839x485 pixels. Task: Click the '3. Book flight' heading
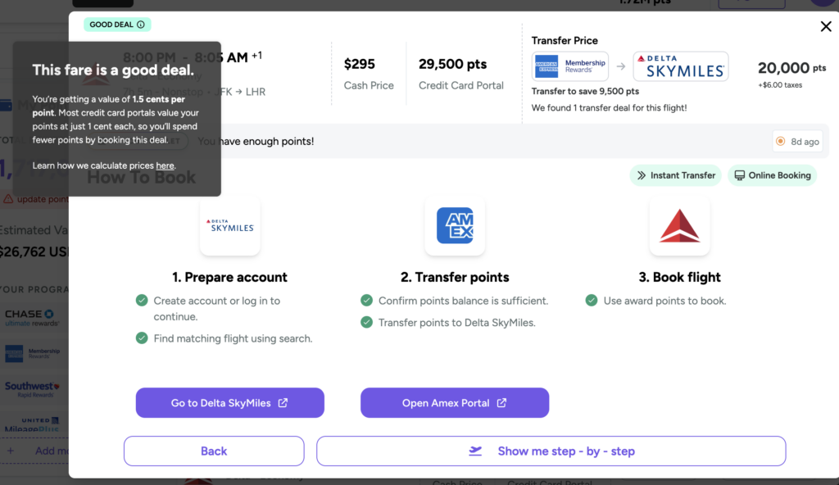pos(679,277)
